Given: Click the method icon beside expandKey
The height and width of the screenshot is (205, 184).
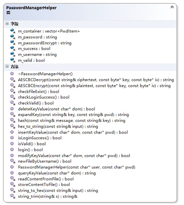Looking at the screenshot, I should 13,114.
